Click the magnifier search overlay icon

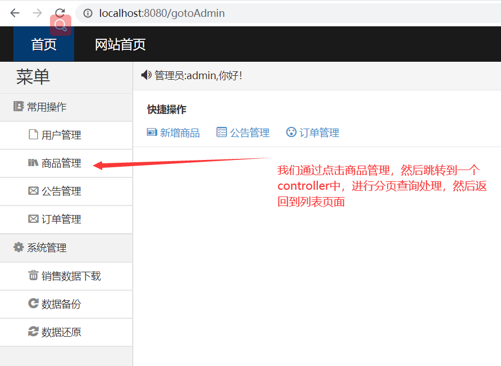pos(61,25)
